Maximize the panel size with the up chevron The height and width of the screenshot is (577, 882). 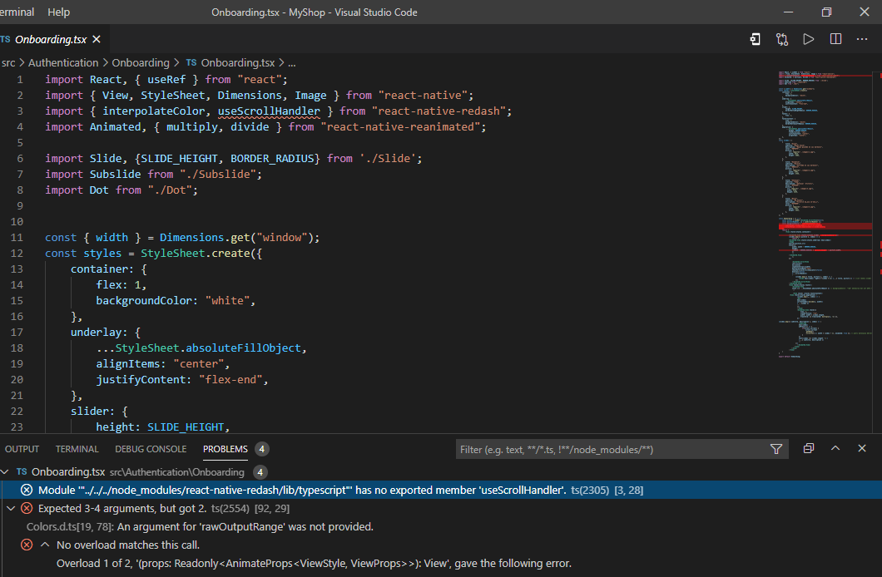(836, 449)
